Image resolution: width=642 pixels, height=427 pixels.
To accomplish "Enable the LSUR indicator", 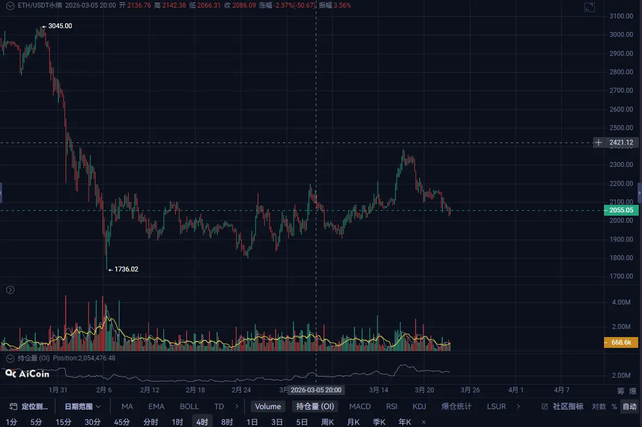I will pyautogui.click(x=496, y=406).
